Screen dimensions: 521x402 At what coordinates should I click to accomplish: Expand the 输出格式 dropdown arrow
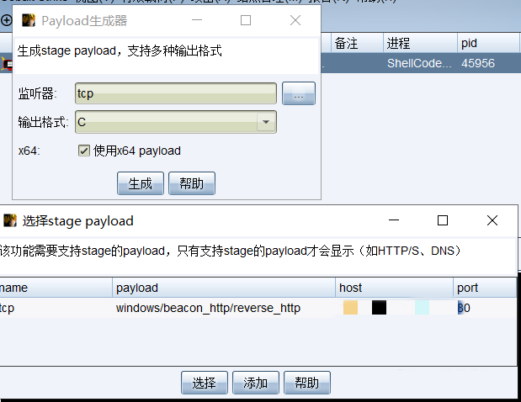coord(266,122)
